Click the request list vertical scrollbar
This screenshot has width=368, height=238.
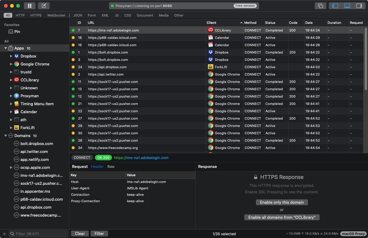click(x=366, y=59)
